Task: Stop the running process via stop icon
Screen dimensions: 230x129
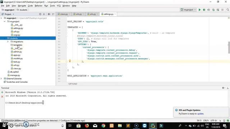Action: click(x=222, y=10)
